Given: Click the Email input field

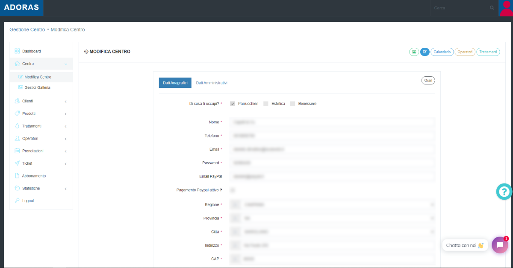Looking at the screenshot, I should pos(332,149).
